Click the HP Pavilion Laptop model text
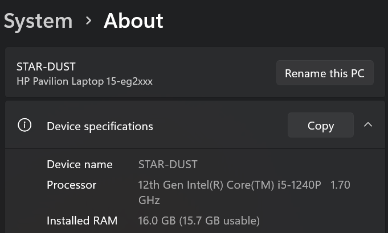 click(x=84, y=81)
